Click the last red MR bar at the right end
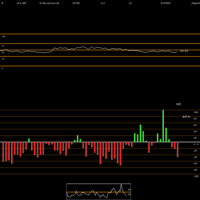 coord(178,150)
